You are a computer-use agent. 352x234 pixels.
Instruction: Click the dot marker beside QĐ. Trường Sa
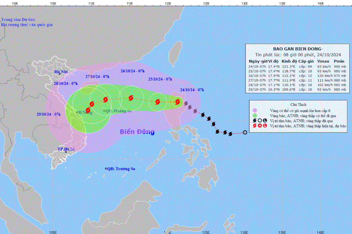tap(106, 169)
